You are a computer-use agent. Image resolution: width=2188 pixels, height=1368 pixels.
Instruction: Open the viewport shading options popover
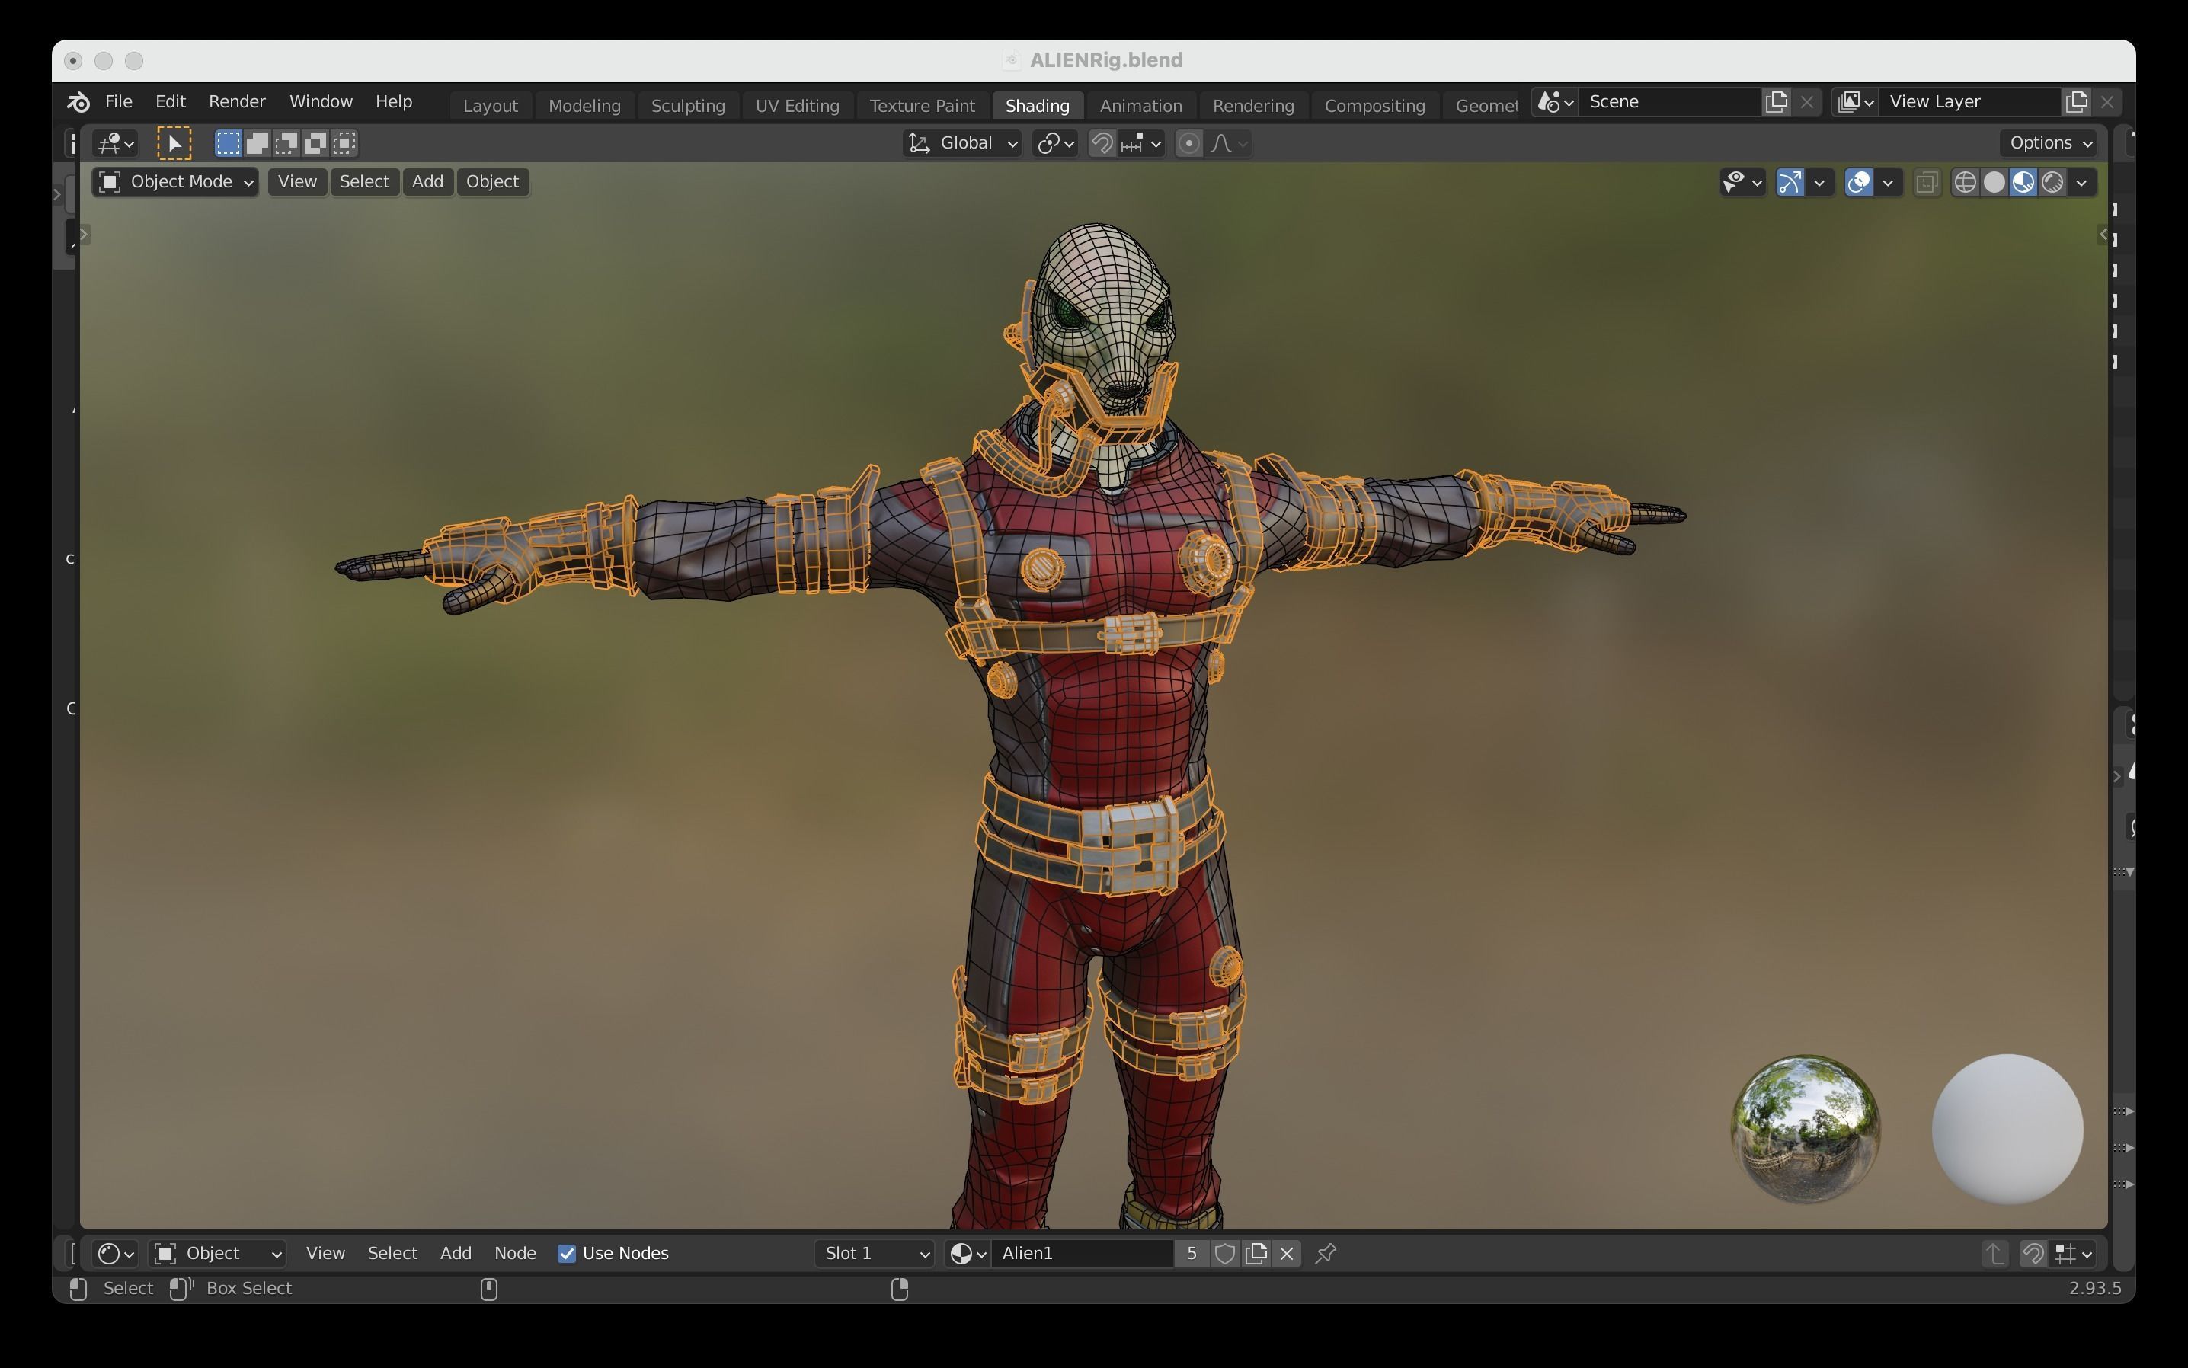pos(2081,183)
